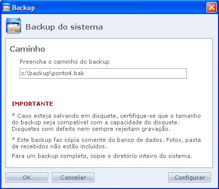Click the red IMPORTANTE heading

[32, 104]
